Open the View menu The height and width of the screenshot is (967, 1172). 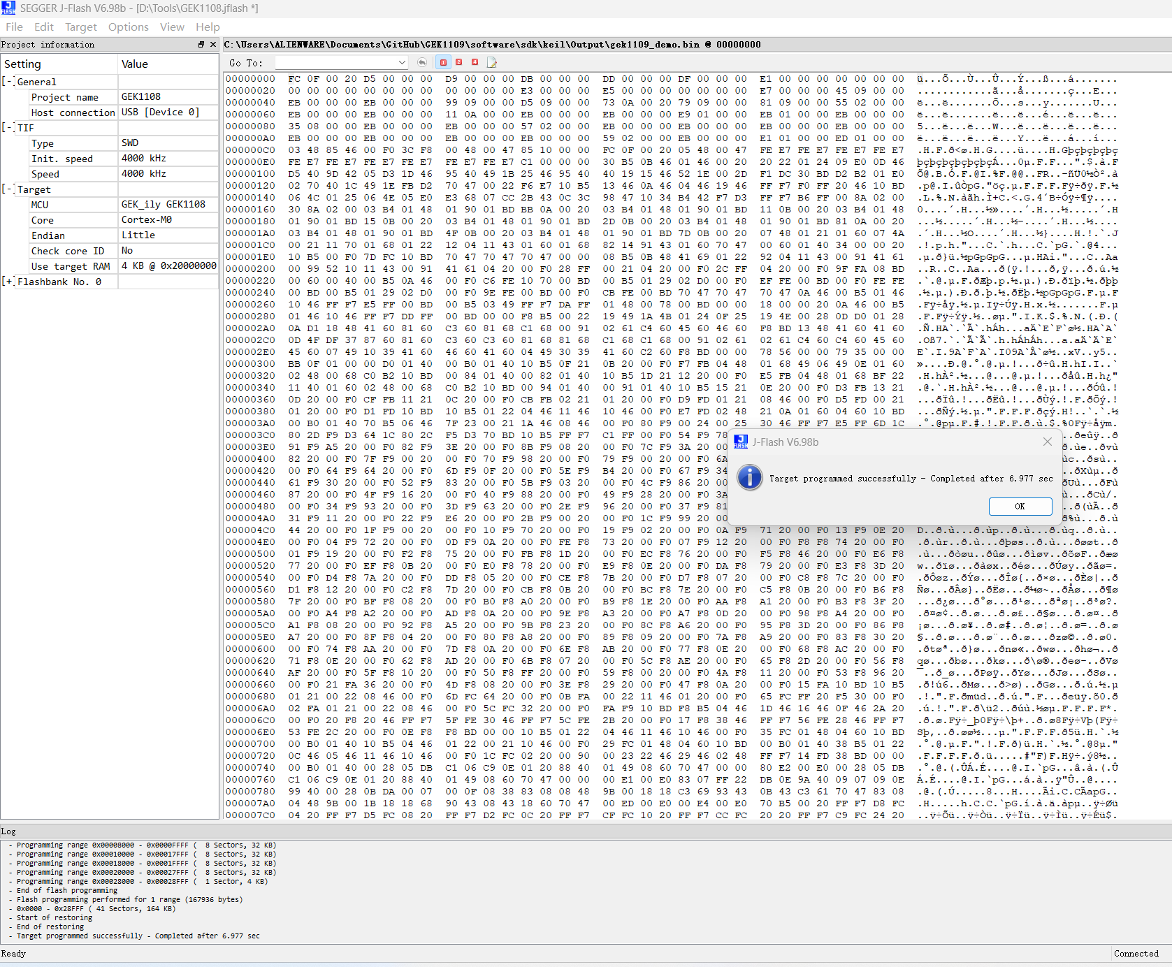click(x=172, y=27)
